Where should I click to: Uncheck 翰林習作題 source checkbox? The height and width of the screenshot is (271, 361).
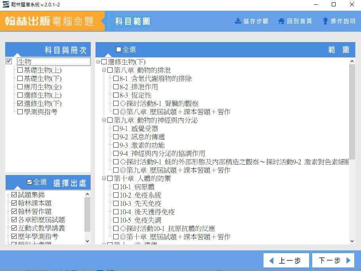click(x=14, y=211)
